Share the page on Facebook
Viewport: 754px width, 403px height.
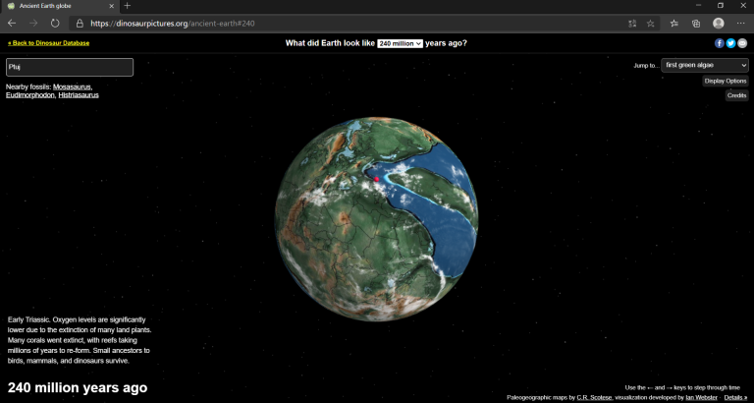coord(719,43)
